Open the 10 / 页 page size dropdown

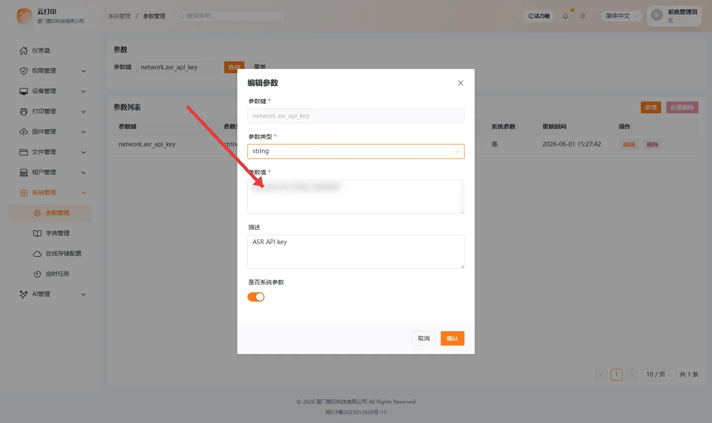(659, 375)
